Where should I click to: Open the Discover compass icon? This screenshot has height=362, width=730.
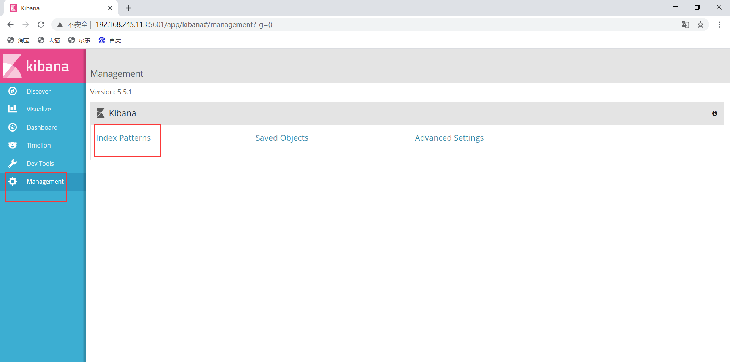click(x=13, y=91)
